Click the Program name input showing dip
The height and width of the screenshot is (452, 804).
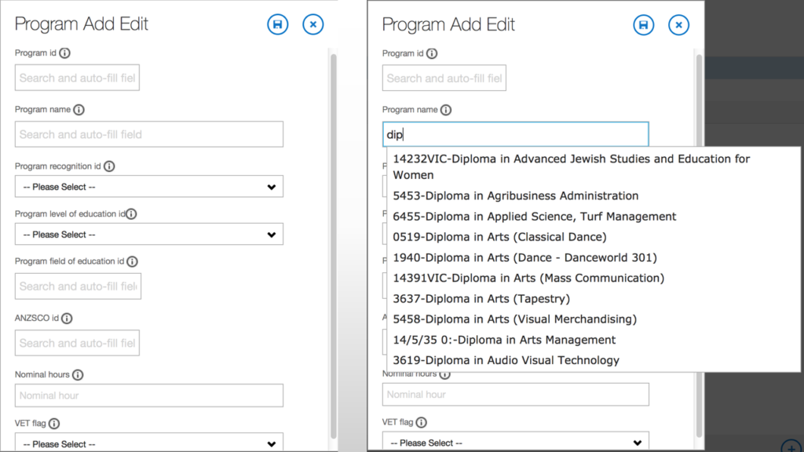pyautogui.click(x=515, y=133)
